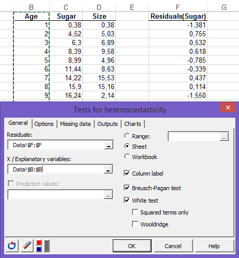This screenshot has width=239, height=258.
Task: Open range selector for Residuals field
Action: point(109,145)
